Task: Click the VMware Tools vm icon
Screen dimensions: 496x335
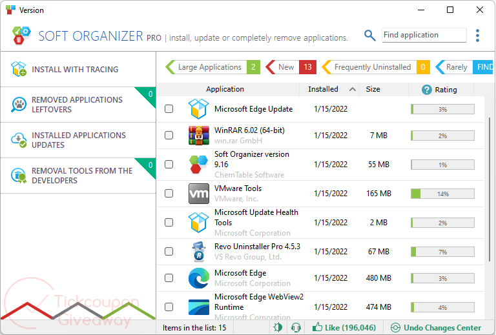Action: pos(199,194)
